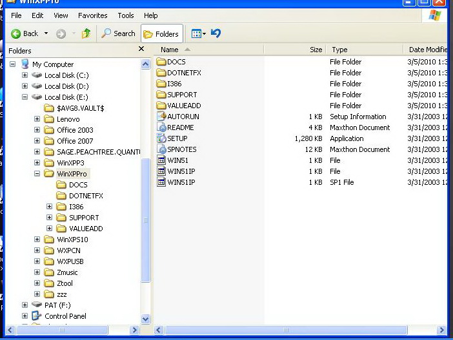The height and width of the screenshot is (340, 453).
Task: Click the DOTNETFX folder icon in the file list
Action: coord(161,73)
